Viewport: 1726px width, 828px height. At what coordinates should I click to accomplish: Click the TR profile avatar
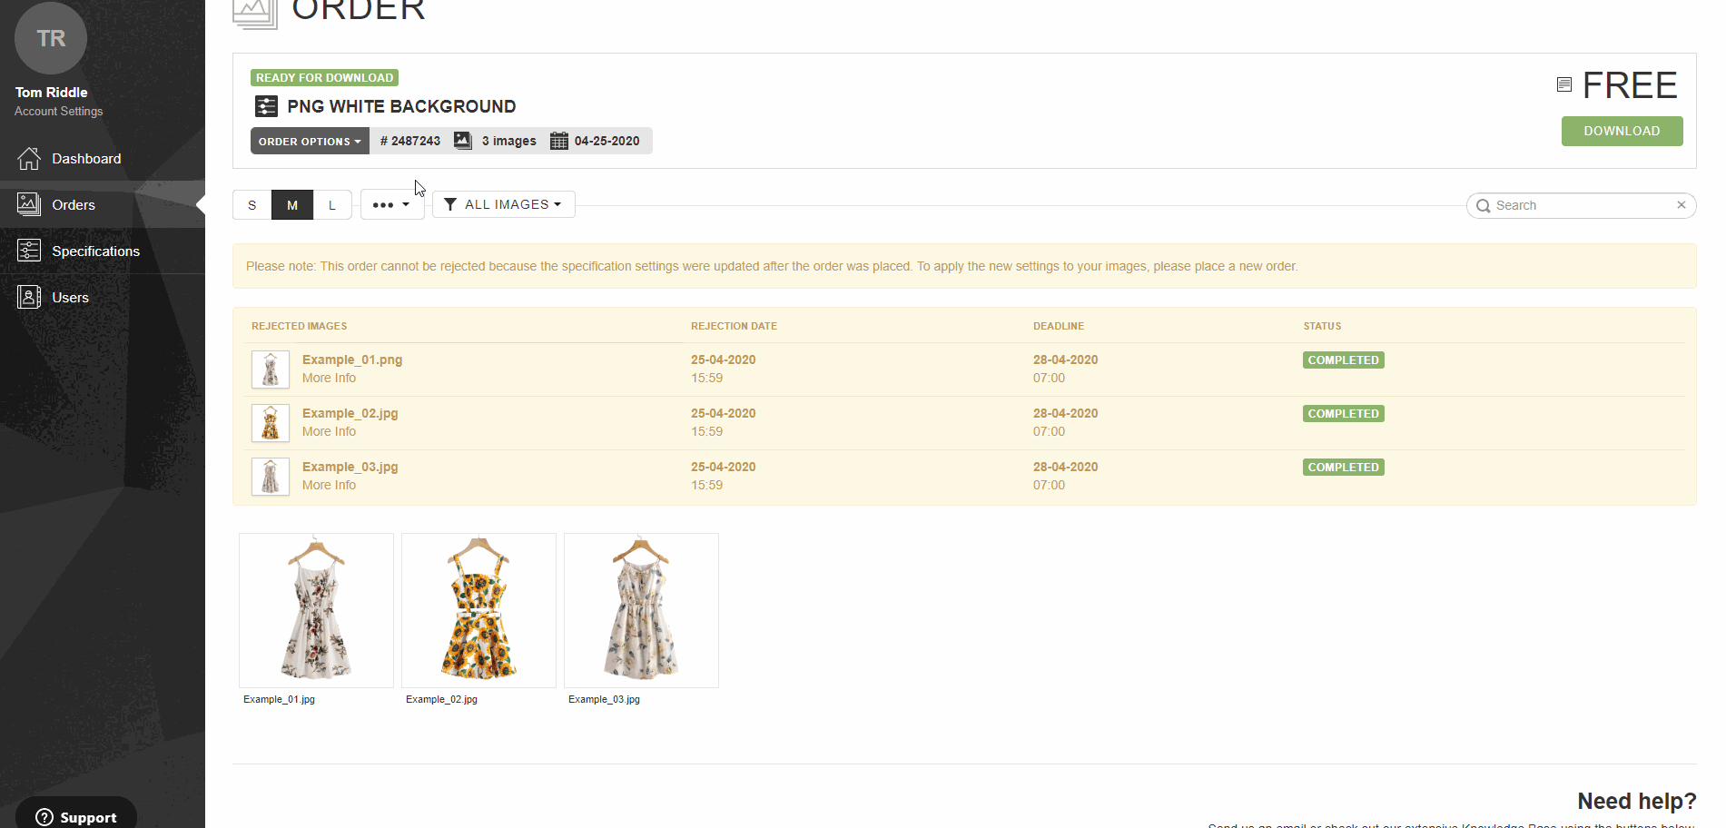(x=51, y=38)
